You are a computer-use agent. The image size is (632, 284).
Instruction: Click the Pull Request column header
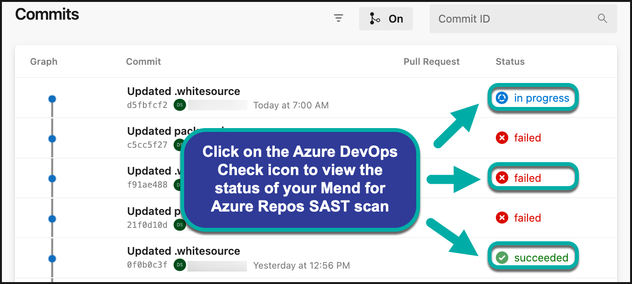432,61
